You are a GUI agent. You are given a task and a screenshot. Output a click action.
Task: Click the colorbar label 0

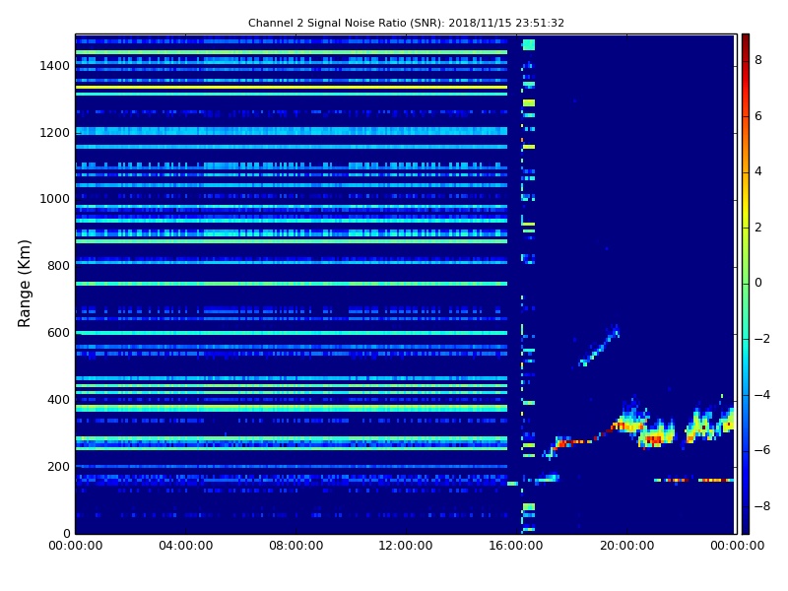pos(758,283)
